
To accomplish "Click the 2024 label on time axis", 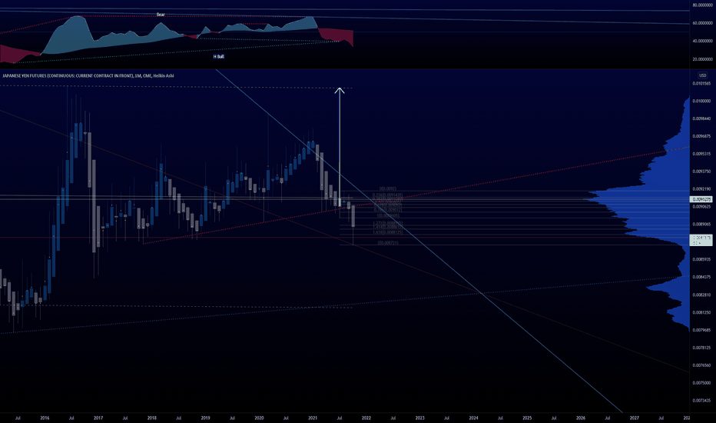I will click(473, 418).
